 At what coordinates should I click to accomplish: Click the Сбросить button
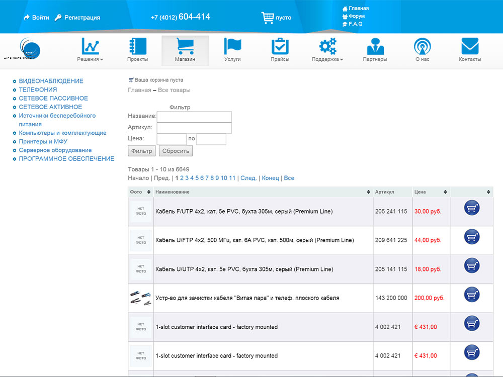pos(176,151)
